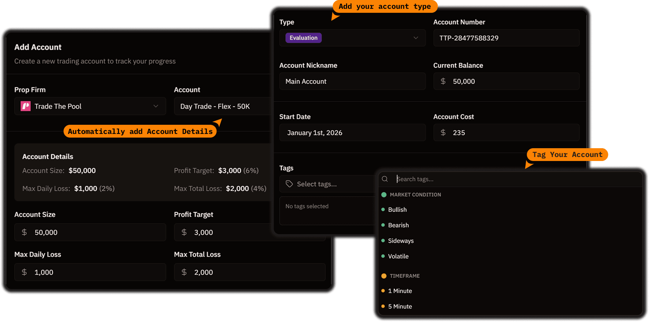Click the Account Size $50,000 detail text
Screen dimensions: 649x322
point(59,171)
